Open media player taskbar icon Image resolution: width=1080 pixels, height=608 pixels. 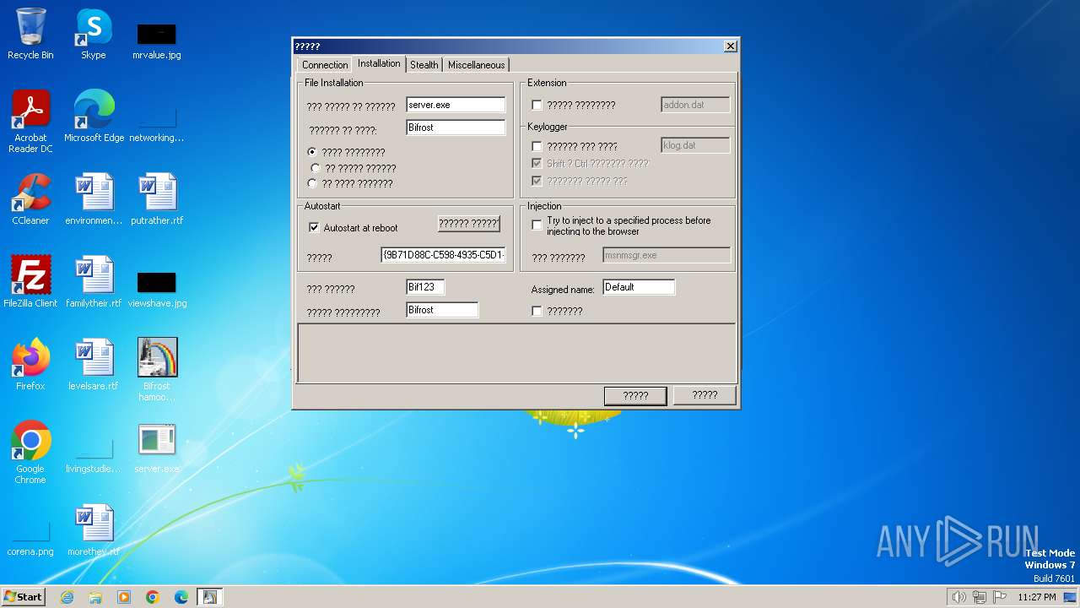124,597
